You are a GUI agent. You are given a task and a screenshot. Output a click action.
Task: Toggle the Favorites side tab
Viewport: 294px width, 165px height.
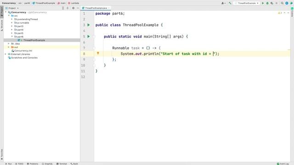click(x=2, y=154)
